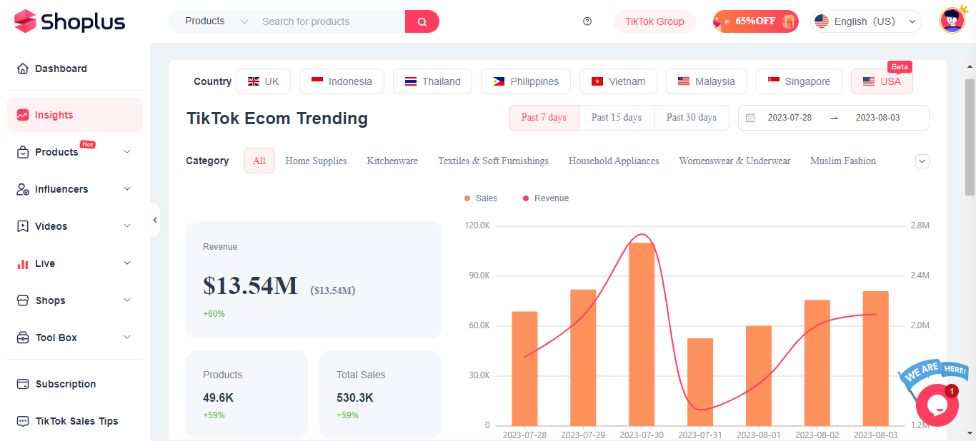Viewport: 976px width, 441px height.
Task: Open TikTok Sales Tips label
Action: point(77,421)
